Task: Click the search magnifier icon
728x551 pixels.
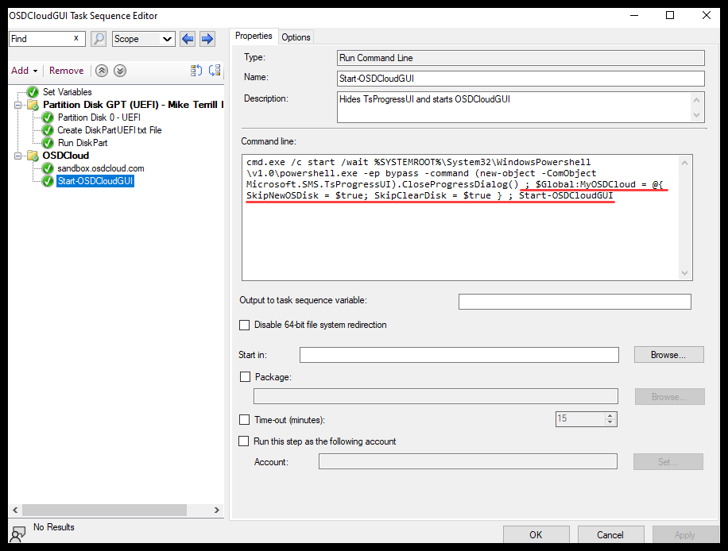Action: (98, 39)
